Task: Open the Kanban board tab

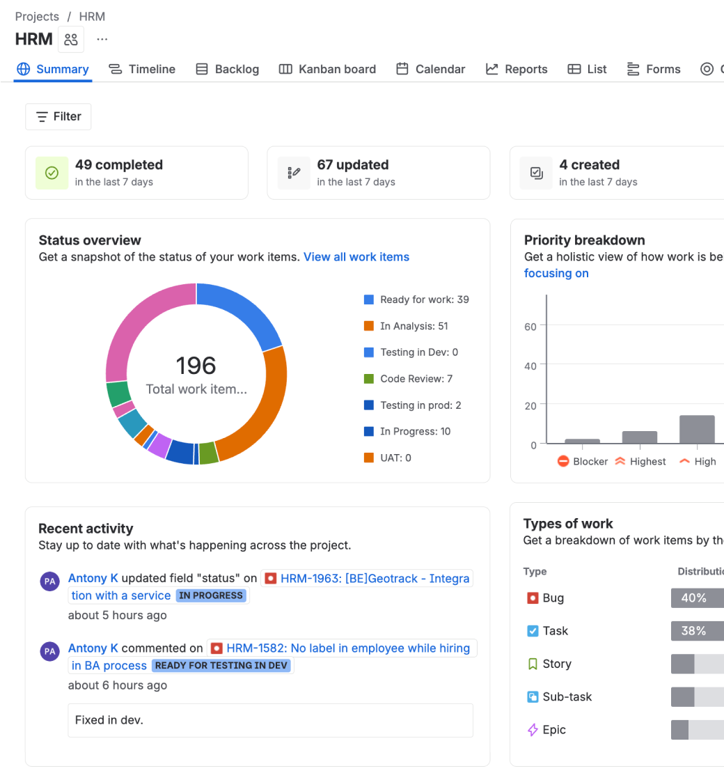Action: coord(328,69)
